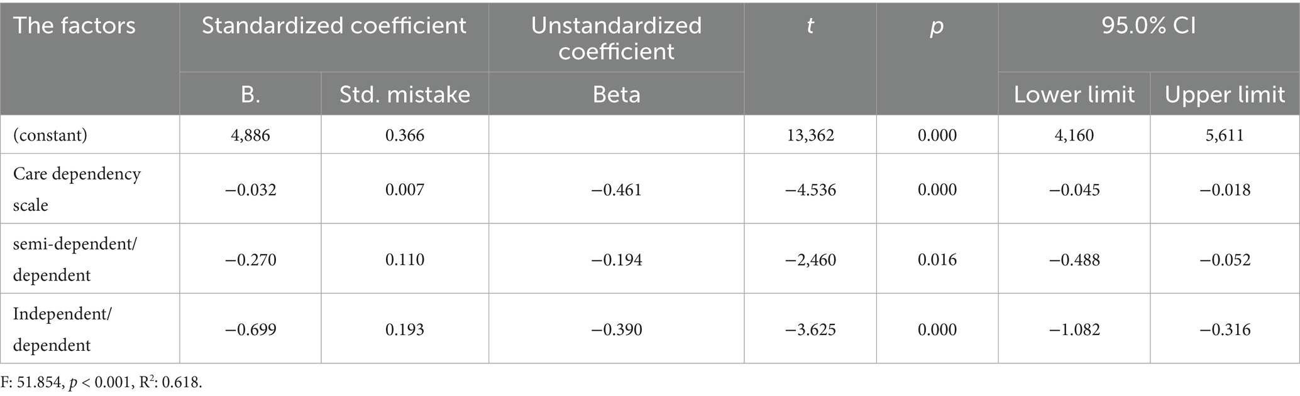Image resolution: width=1300 pixels, height=396 pixels.
Task: Click the "Care dependency scale" row label
Action: 77,189
